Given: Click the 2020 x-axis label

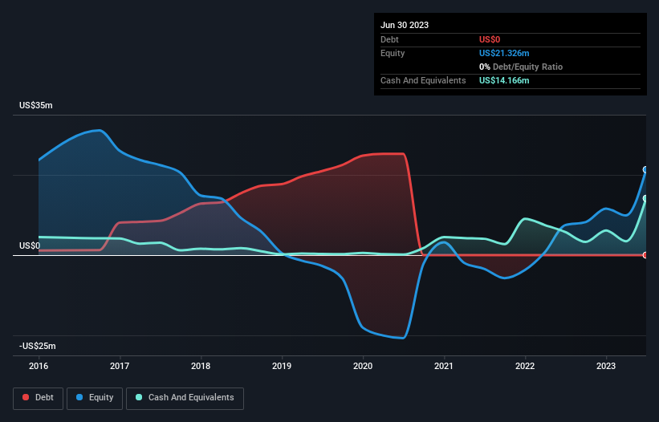Looking at the screenshot, I should pos(363,366).
